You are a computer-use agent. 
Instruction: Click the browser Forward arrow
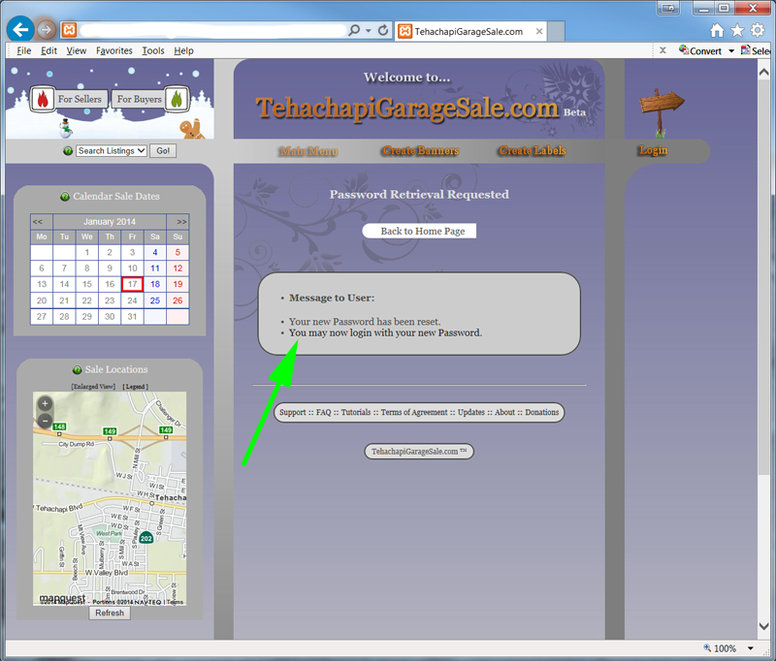coord(46,30)
